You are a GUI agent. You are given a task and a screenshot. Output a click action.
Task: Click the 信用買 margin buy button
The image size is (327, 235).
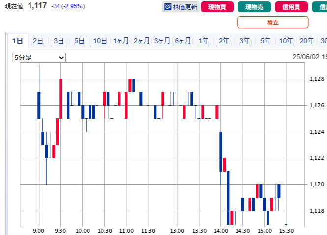click(x=291, y=7)
